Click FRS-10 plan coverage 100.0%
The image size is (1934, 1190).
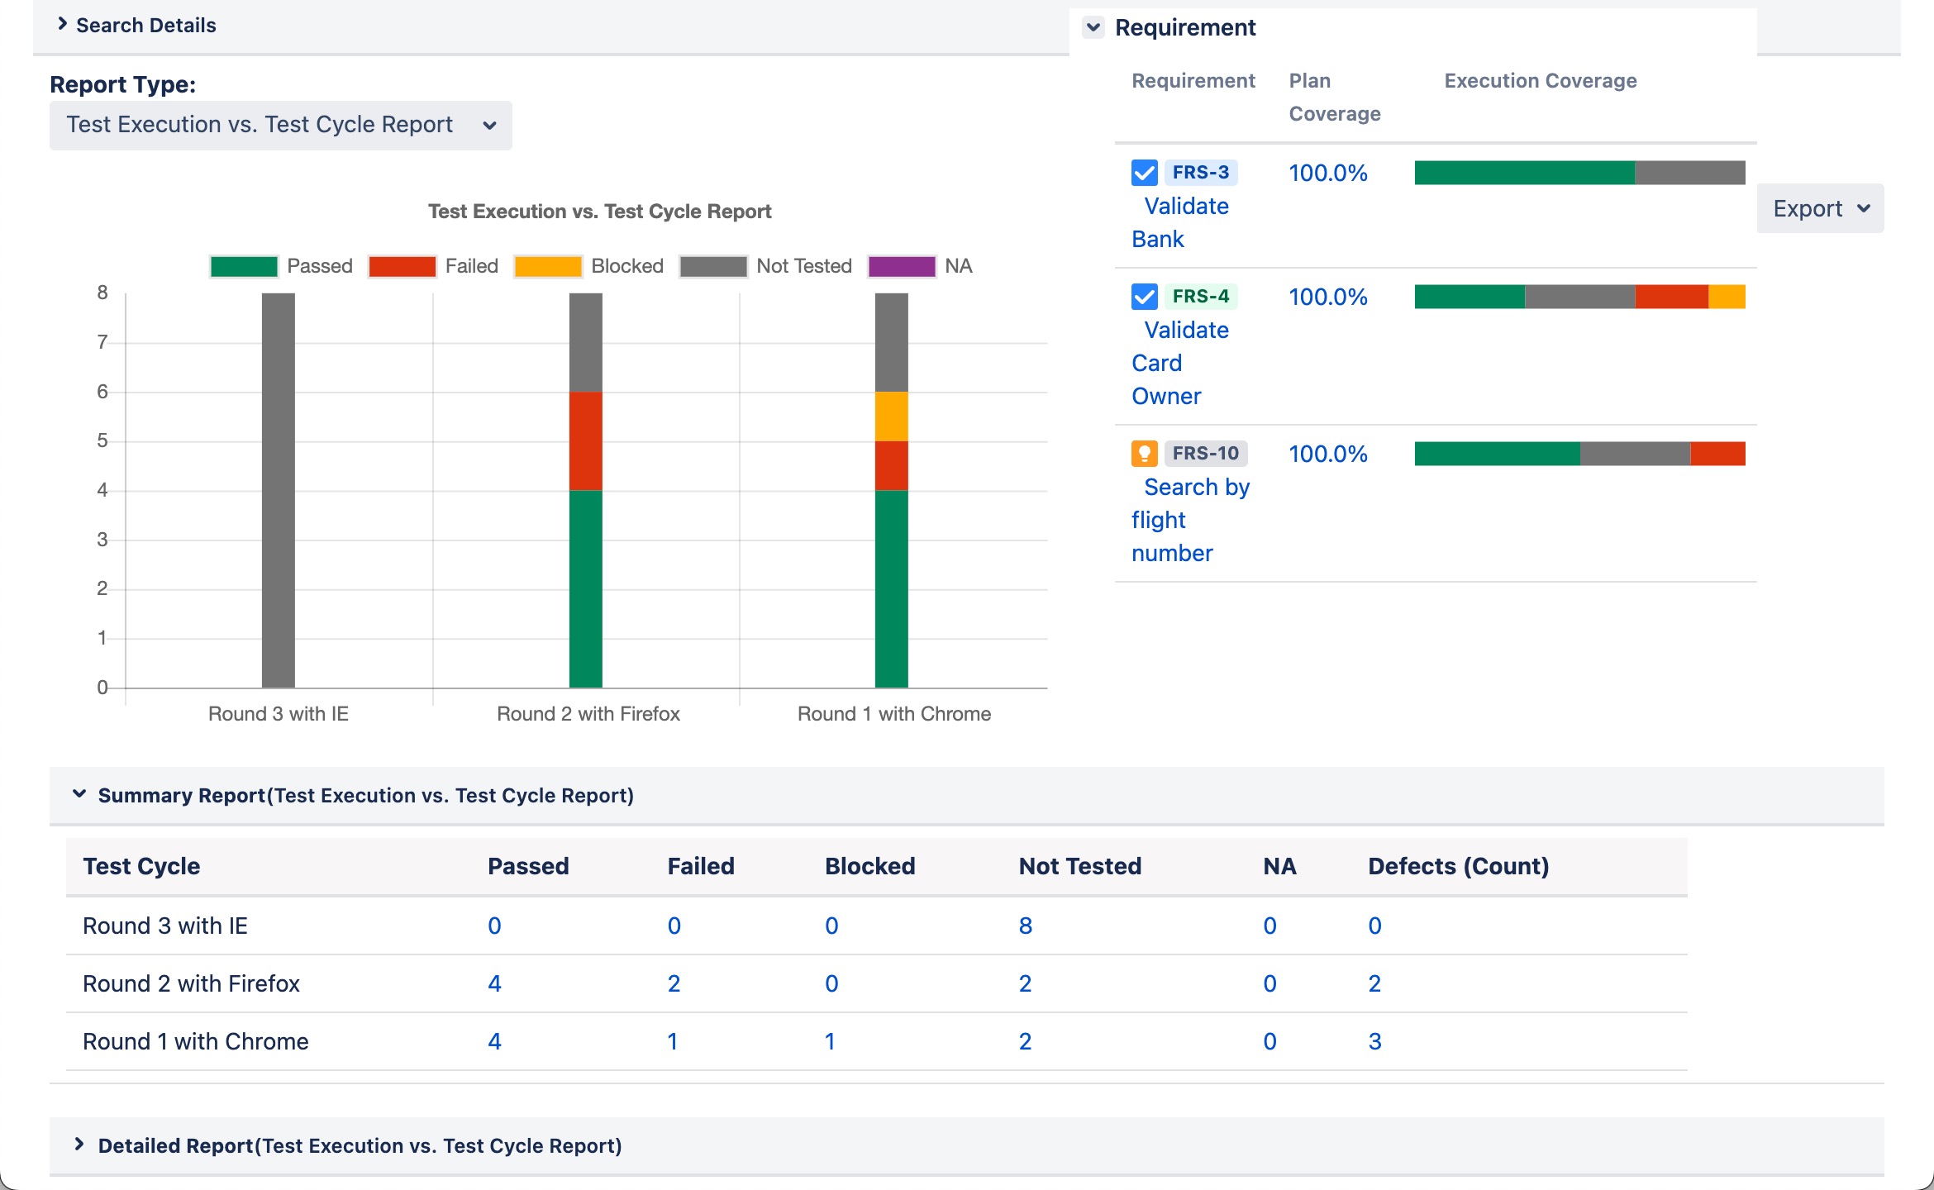[x=1328, y=454]
